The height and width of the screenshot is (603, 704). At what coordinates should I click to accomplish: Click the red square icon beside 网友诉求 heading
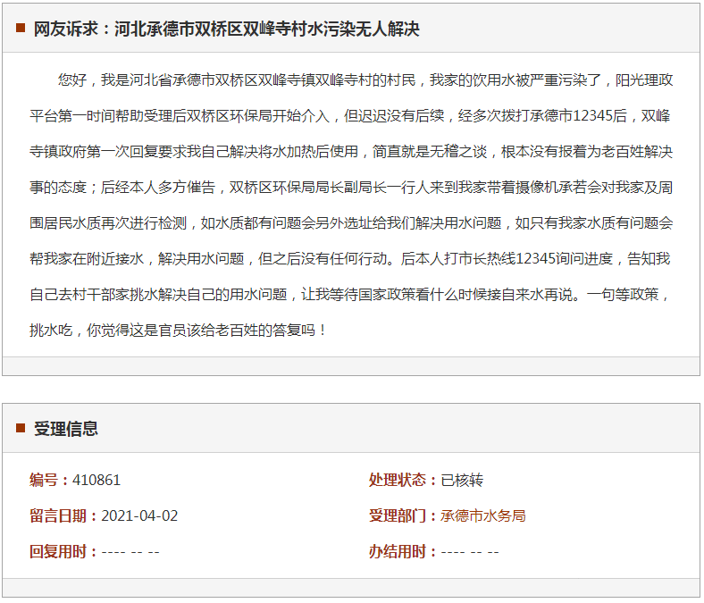21,29
